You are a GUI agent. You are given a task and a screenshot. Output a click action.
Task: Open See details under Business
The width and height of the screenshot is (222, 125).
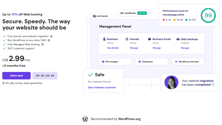pos(113,48)
